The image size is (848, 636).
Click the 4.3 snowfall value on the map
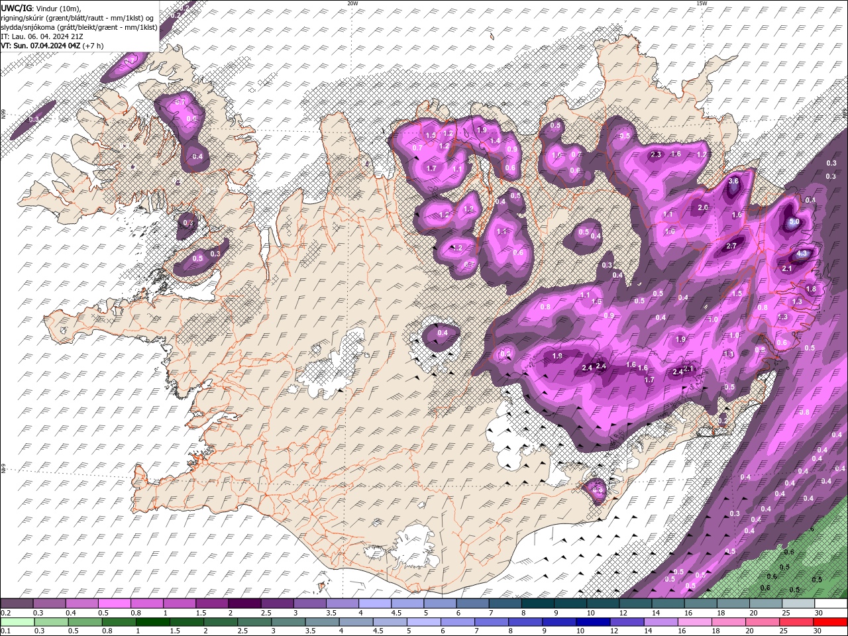[802, 253]
